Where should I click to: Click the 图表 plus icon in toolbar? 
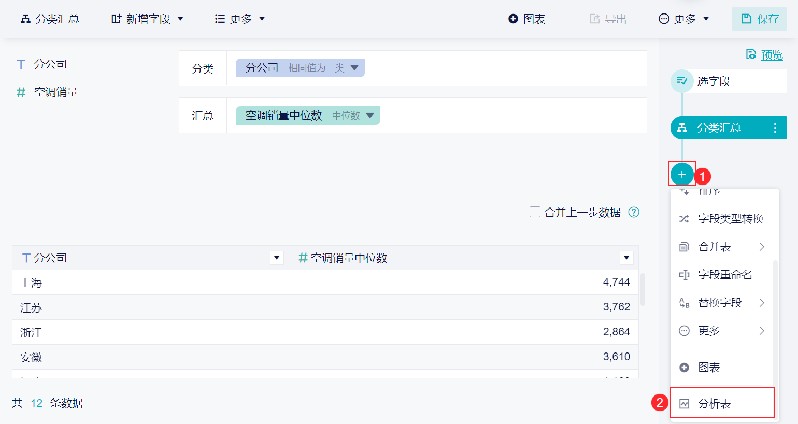[513, 19]
